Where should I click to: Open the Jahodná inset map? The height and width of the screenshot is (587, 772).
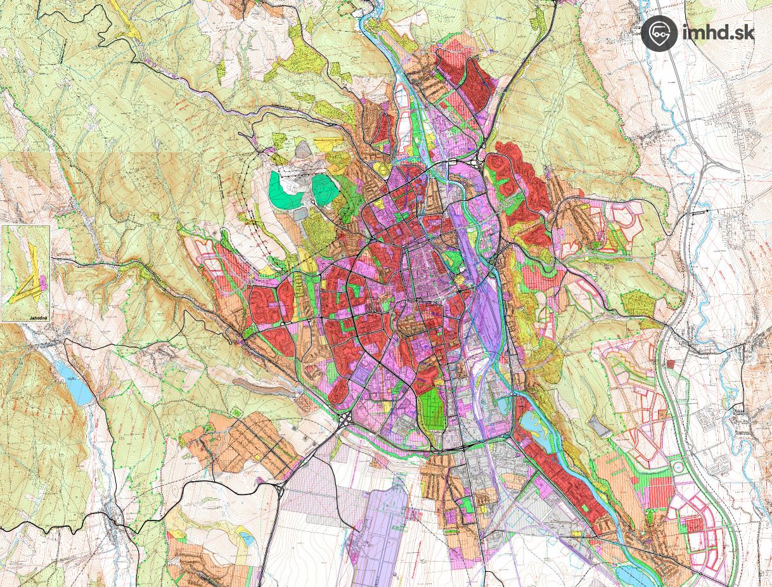(x=25, y=273)
